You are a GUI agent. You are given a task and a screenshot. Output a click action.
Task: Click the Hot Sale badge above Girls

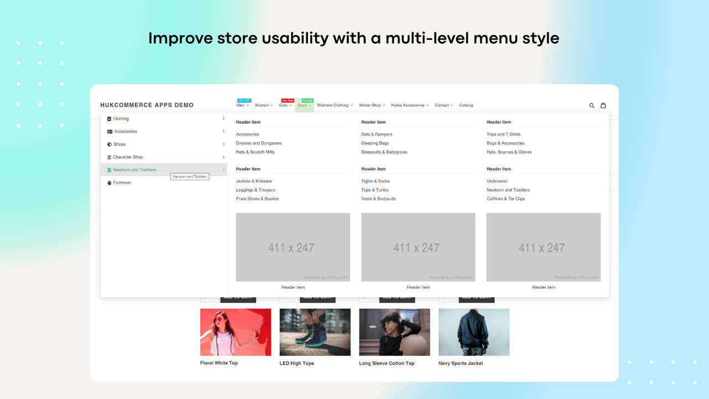tap(287, 100)
